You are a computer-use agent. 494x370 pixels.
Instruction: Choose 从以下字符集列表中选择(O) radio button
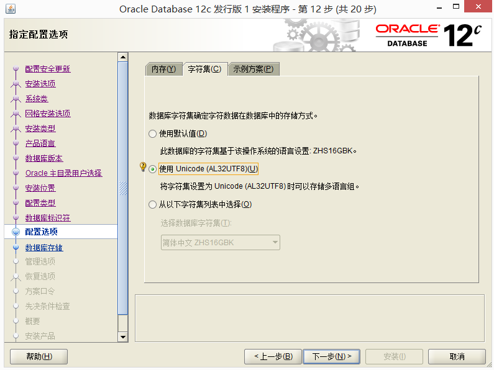[x=152, y=204]
